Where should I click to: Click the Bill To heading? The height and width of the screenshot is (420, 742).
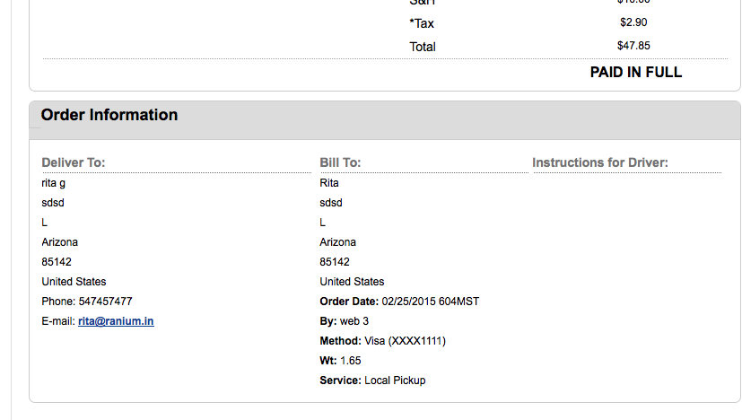tap(340, 162)
